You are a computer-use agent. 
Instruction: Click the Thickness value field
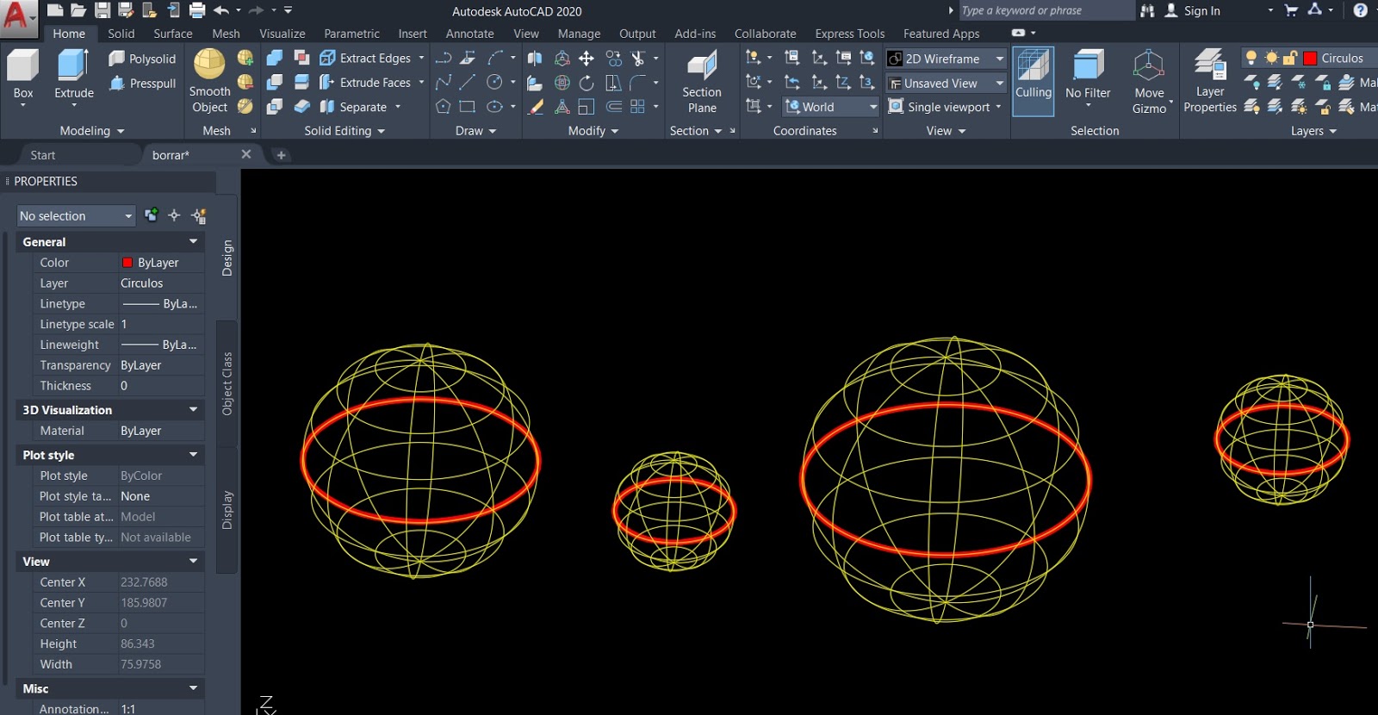161,386
